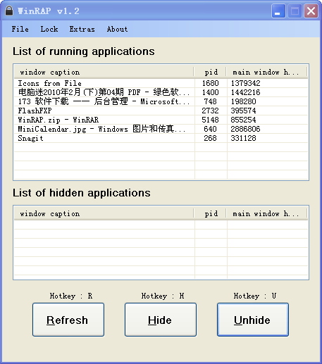Select the 'Icons from File' row

[161, 83]
